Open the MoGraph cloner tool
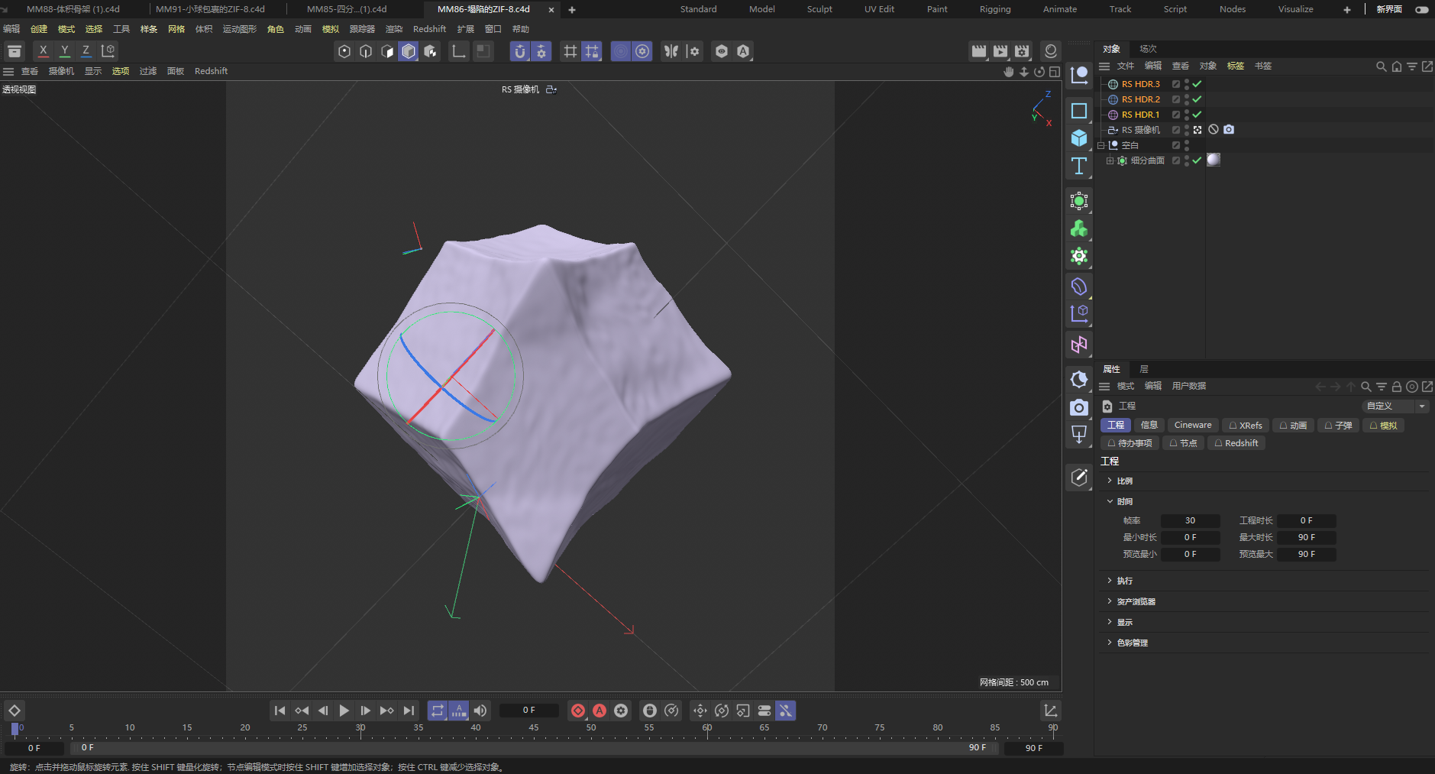This screenshot has width=1435, height=774. (x=1079, y=228)
